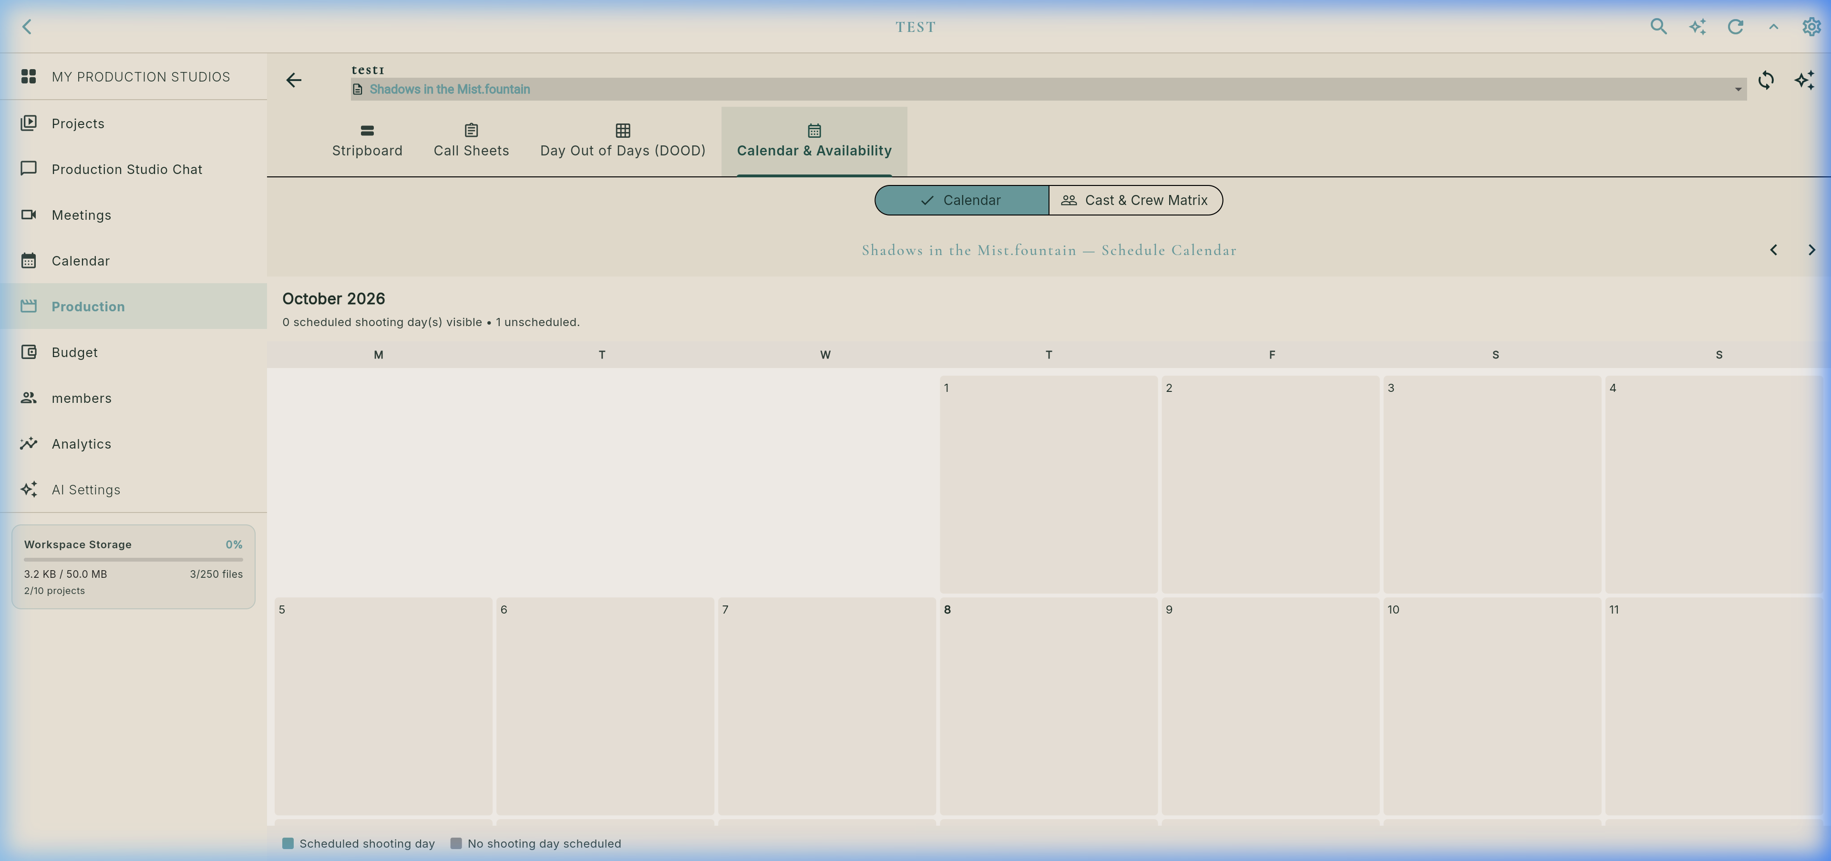The image size is (1831, 861).
Task: Click the Production Studio Chat icon
Action: pos(29,168)
